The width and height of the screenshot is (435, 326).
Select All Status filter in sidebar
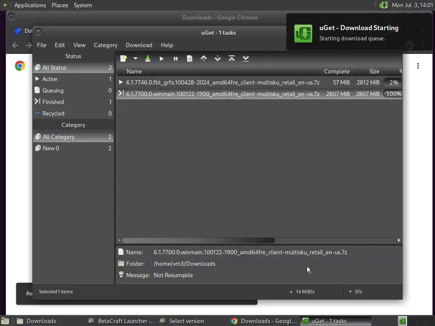click(x=73, y=67)
